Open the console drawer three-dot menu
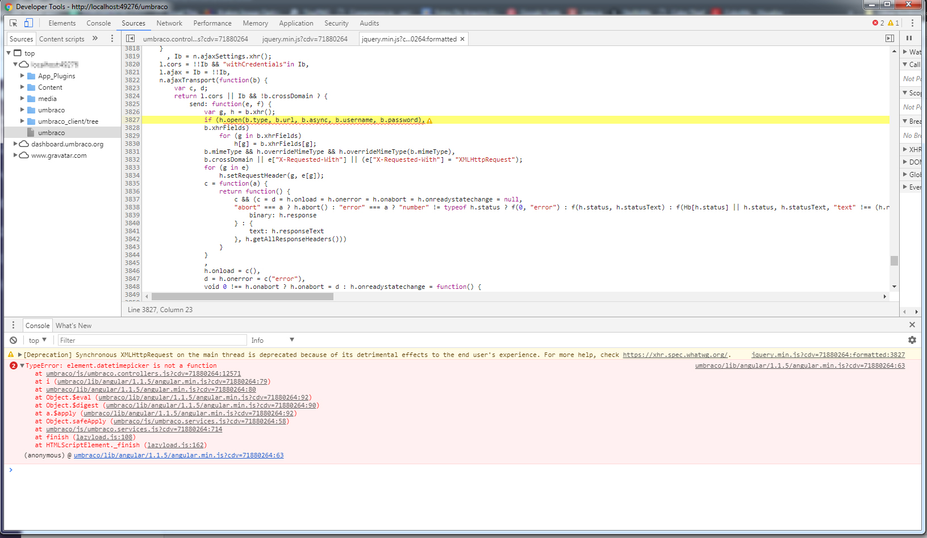The height and width of the screenshot is (538, 927). (13, 325)
